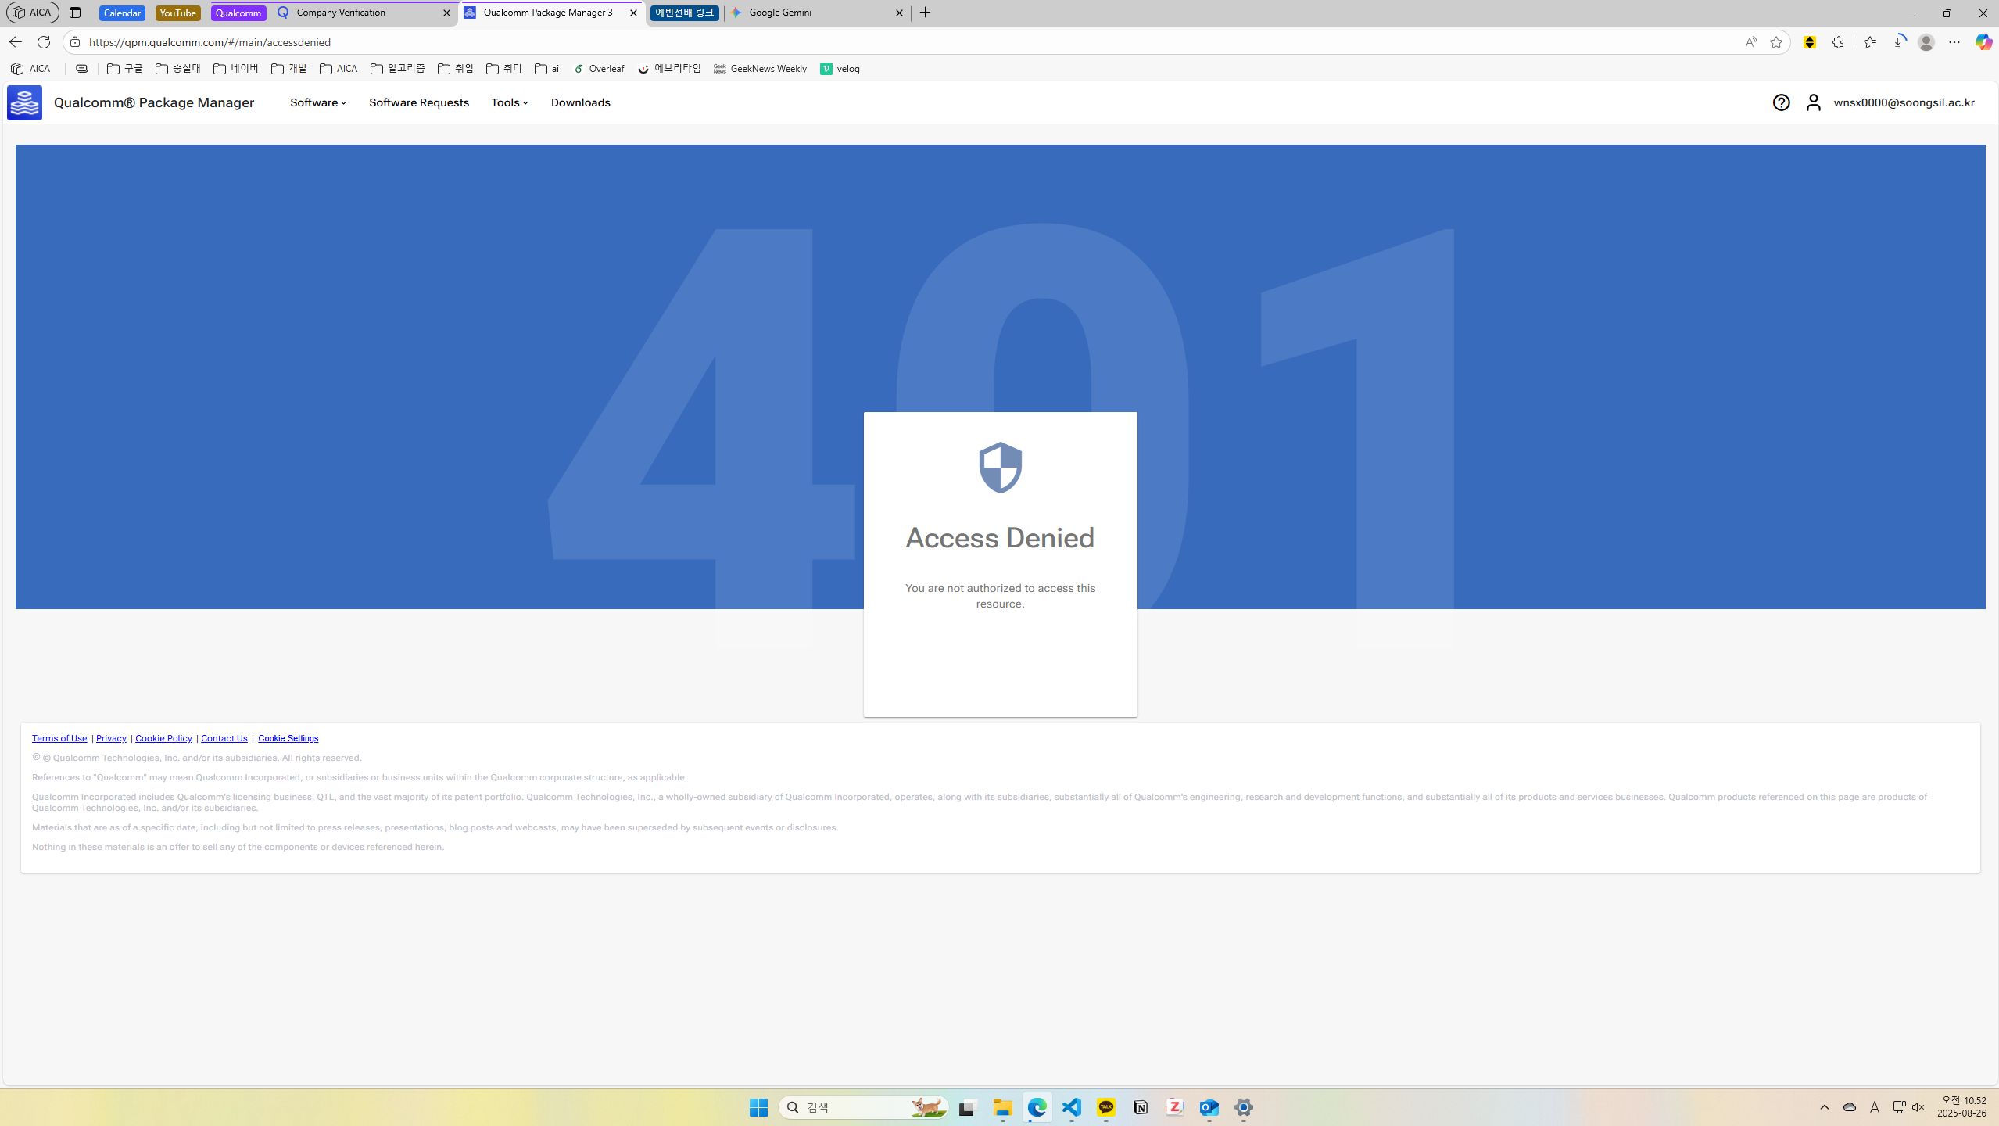The image size is (1999, 1126).
Task: Click the browser address bar URL
Action: [x=210, y=42]
